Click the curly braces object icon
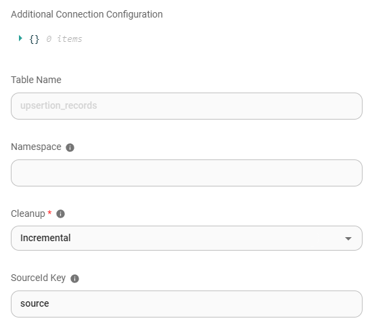 pyautogui.click(x=34, y=39)
